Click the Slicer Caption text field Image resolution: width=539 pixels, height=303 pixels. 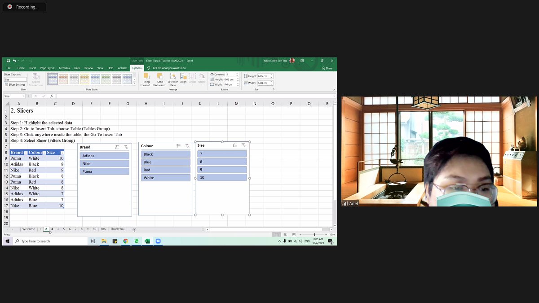pyautogui.click(x=15, y=79)
